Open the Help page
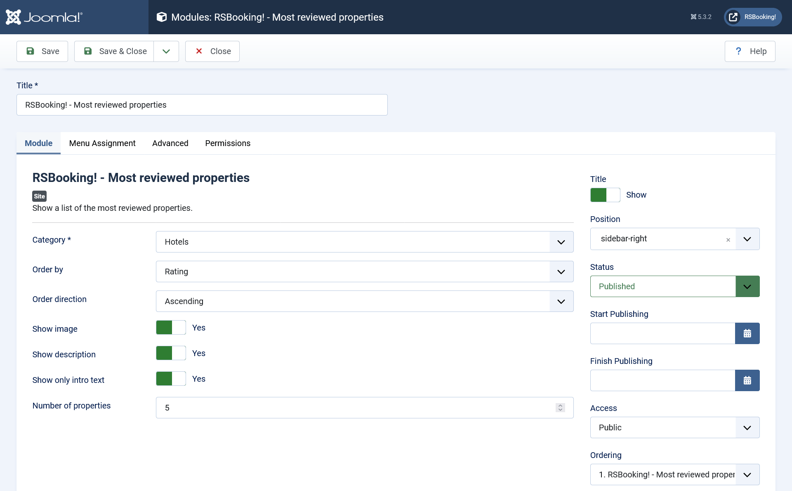The height and width of the screenshot is (491, 792). click(x=750, y=51)
